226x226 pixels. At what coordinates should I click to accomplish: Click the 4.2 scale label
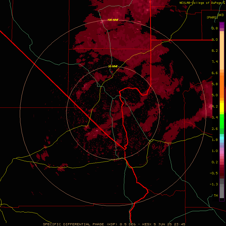[215, 106]
